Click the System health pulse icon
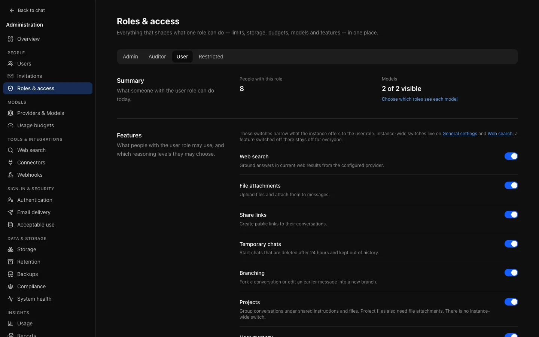 coord(10,299)
